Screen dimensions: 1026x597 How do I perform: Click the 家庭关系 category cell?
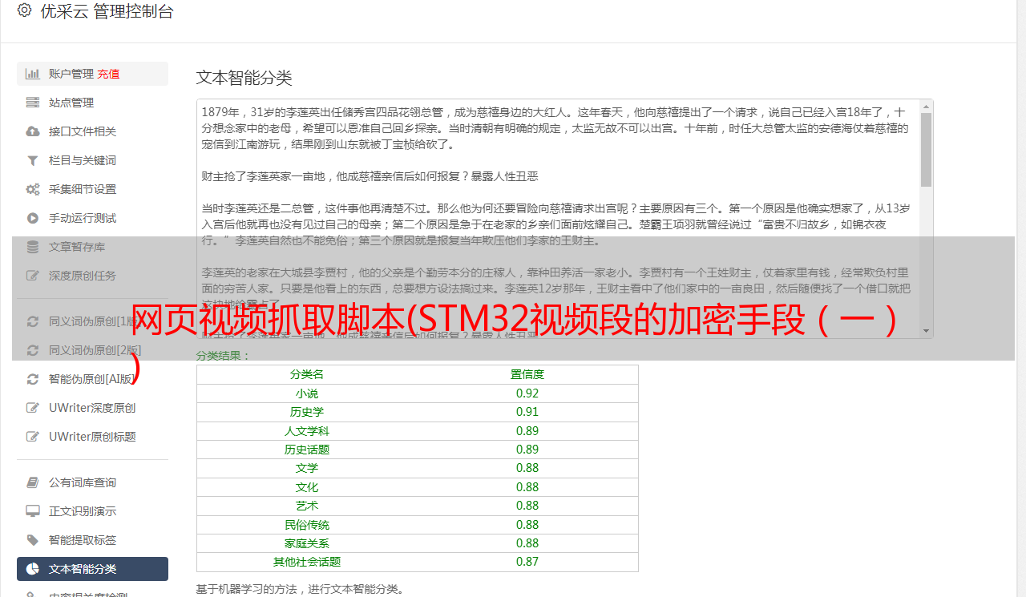click(307, 543)
